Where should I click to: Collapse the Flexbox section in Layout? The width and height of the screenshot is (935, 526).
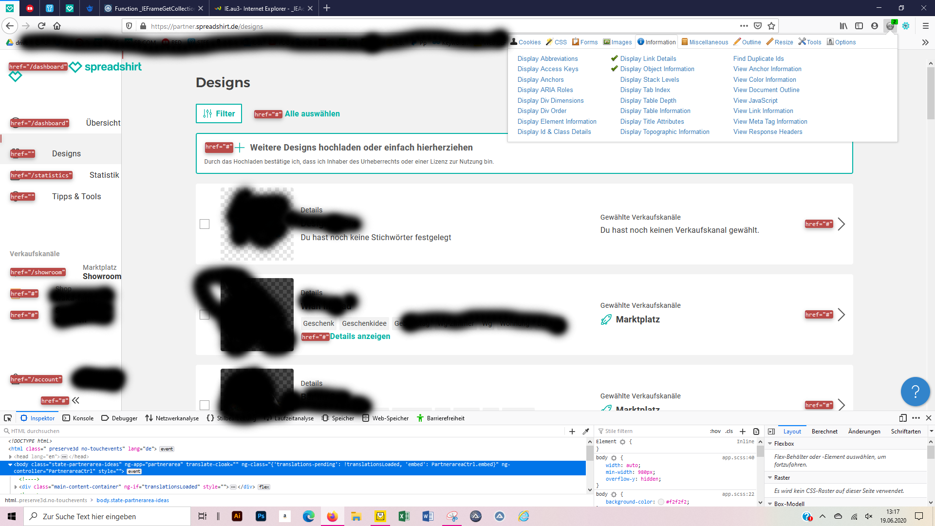(x=770, y=444)
